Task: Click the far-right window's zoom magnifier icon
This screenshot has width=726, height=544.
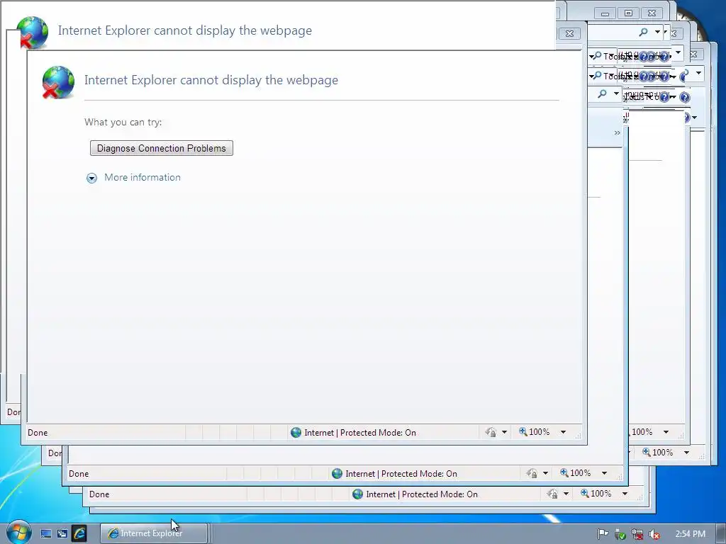Action: pyautogui.click(x=647, y=453)
